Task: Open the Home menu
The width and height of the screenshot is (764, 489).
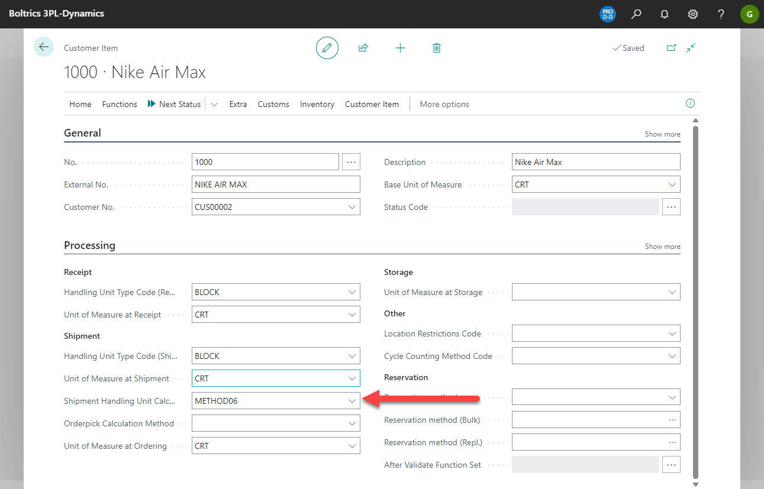Action: point(80,104)
